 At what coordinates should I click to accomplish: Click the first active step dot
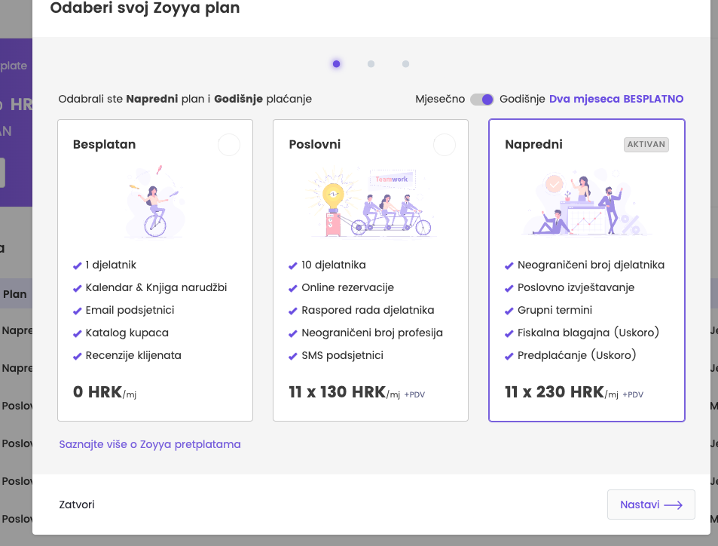coord(336,64)
